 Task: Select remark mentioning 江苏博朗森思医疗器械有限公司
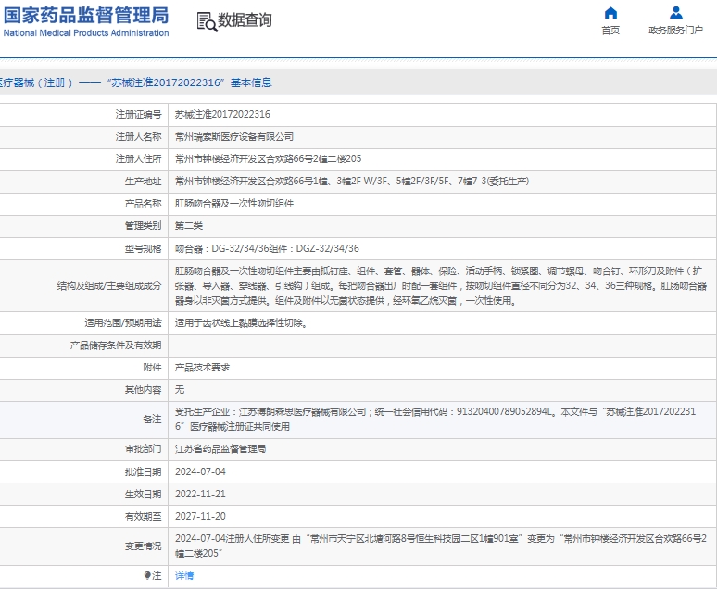pyautogui.click(x=435, y=419)
